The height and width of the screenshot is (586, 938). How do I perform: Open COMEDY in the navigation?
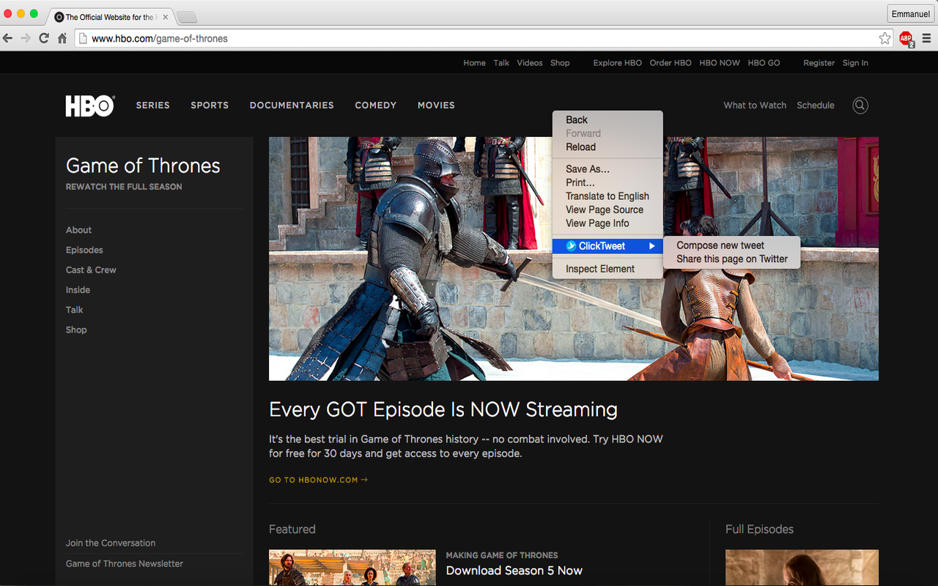pos(376,105)
